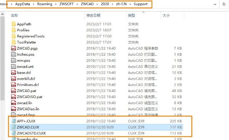Open the AppPath folder icon
229x140 pixels.
pos(14,24)
